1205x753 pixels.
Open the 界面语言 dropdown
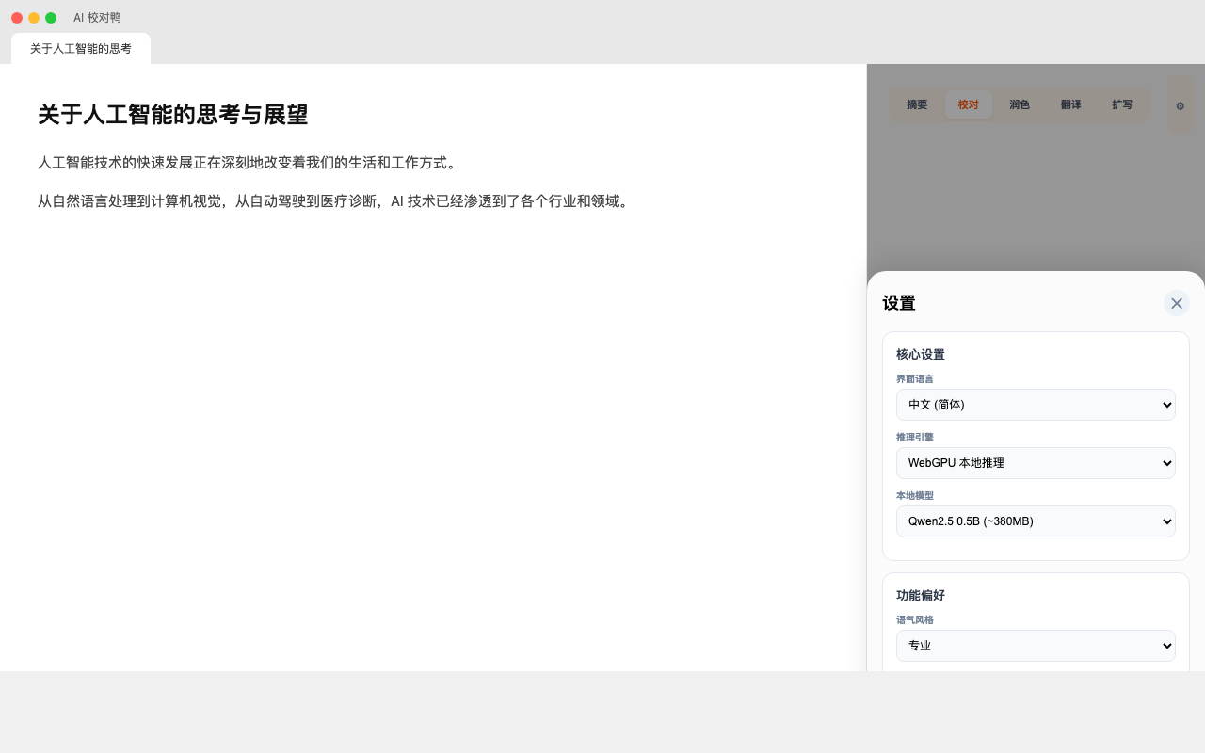1036,405
